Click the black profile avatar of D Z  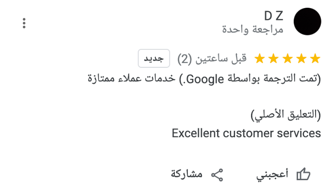tap(307, 21)
